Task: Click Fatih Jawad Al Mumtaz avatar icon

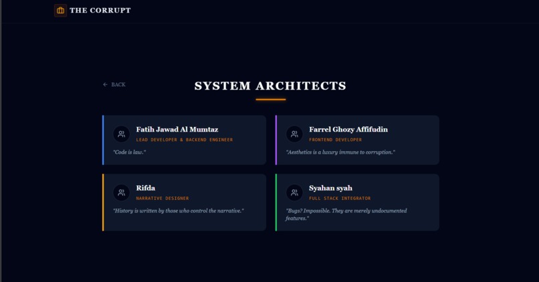Action: pos(121,134)
